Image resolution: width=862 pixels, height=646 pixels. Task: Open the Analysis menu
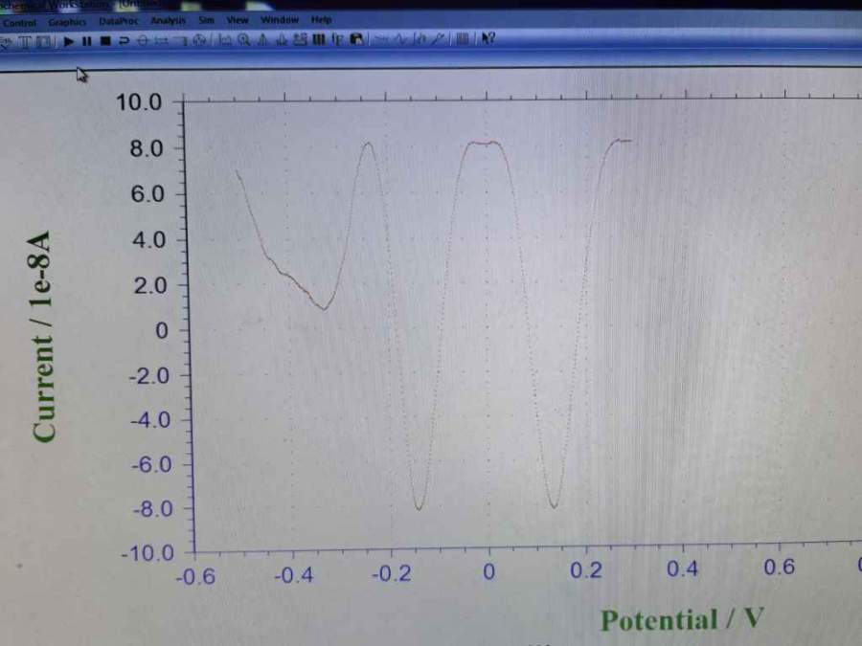168,21
